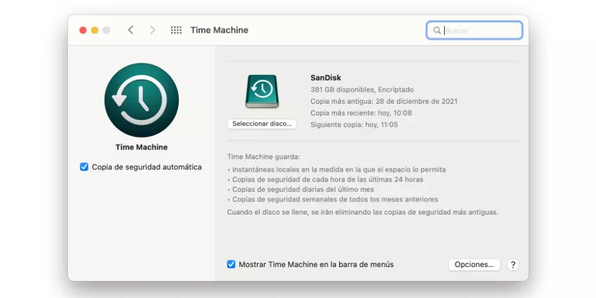Viewport: 596px width, 298px height.
Task: Click the magnifying glass in search field
Action: point(437,30)
